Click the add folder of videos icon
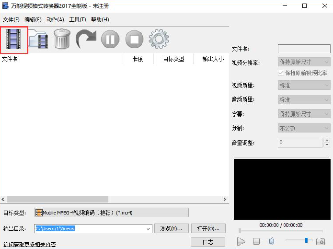Viewport: 333px width, 249px height. 38,39
